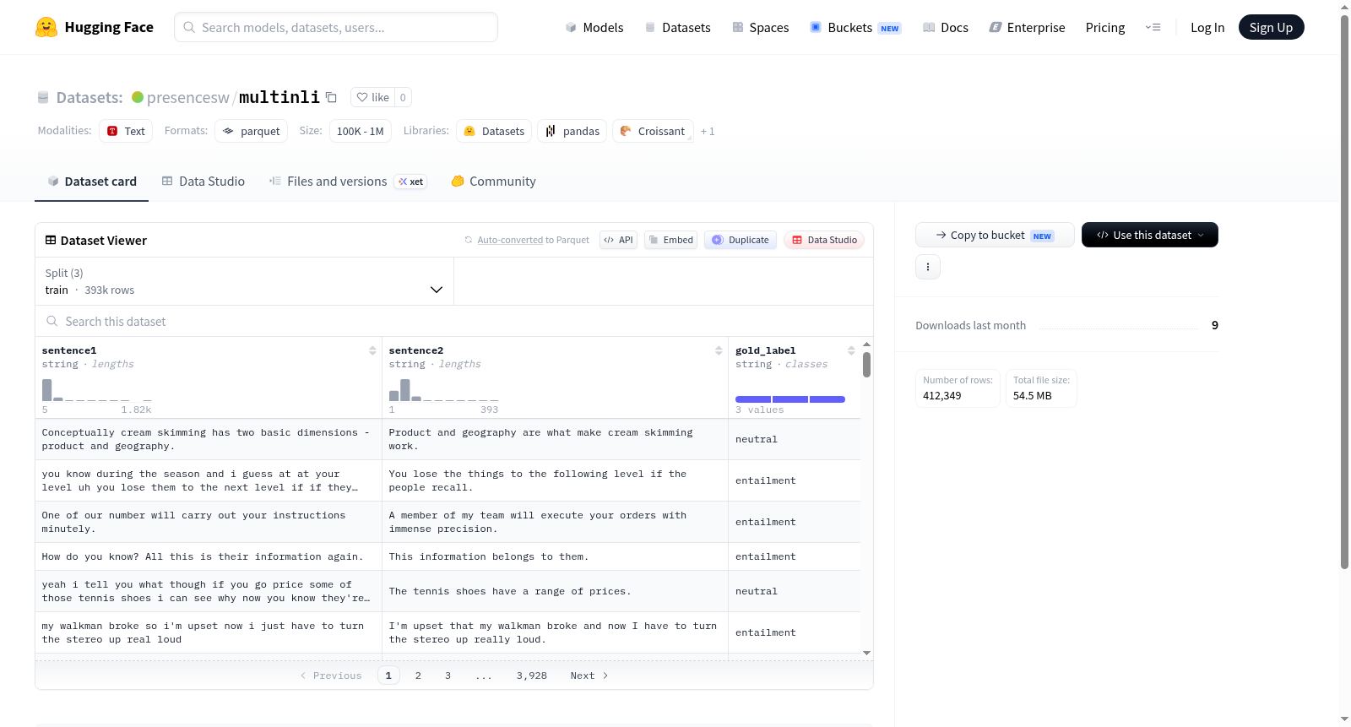Viewport: 1351px width, 727px height.
Task: Click the sentence1 lengths histogram
Action: coord(97,389)
